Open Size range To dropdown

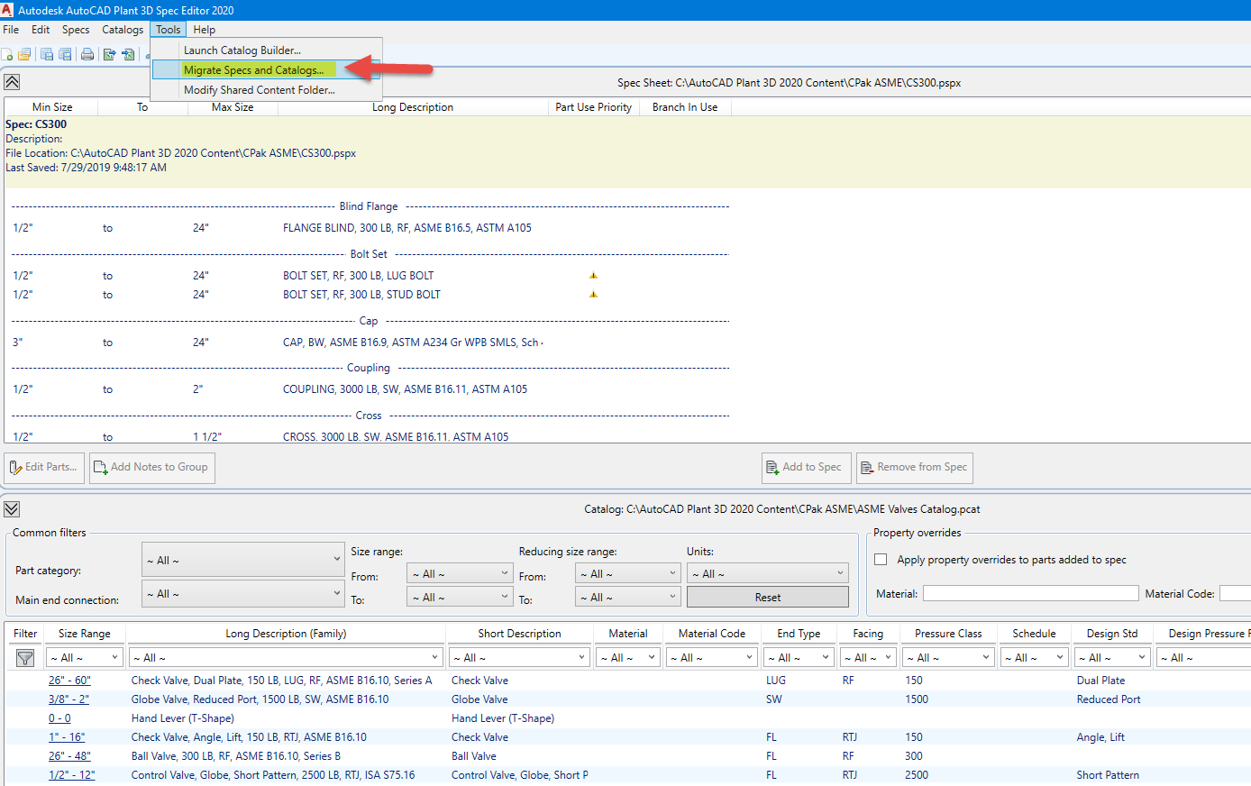click(x=460, y=598)
